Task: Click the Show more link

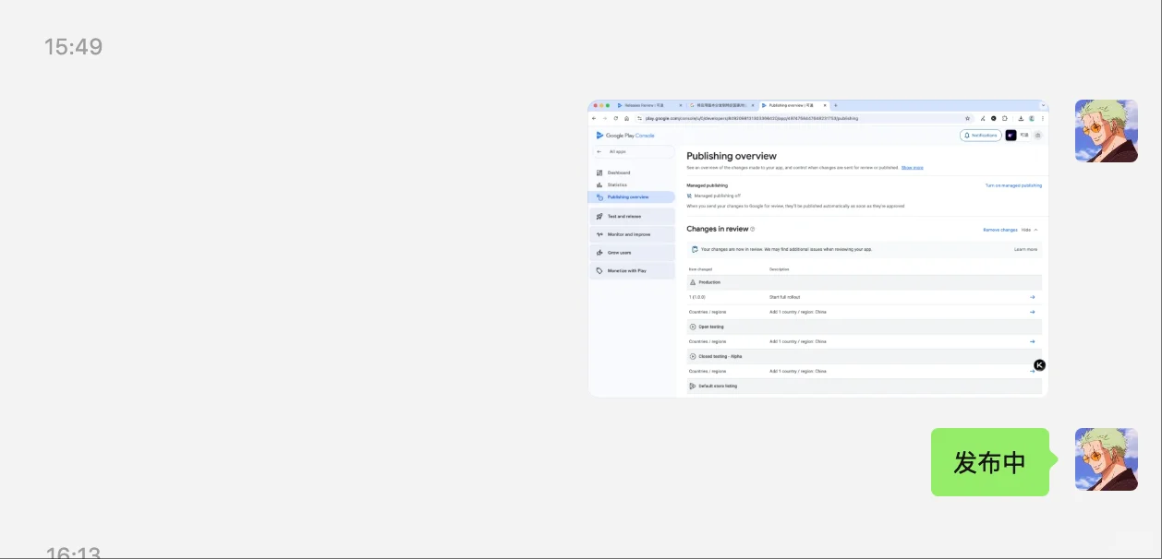Action: coord(913,167)
